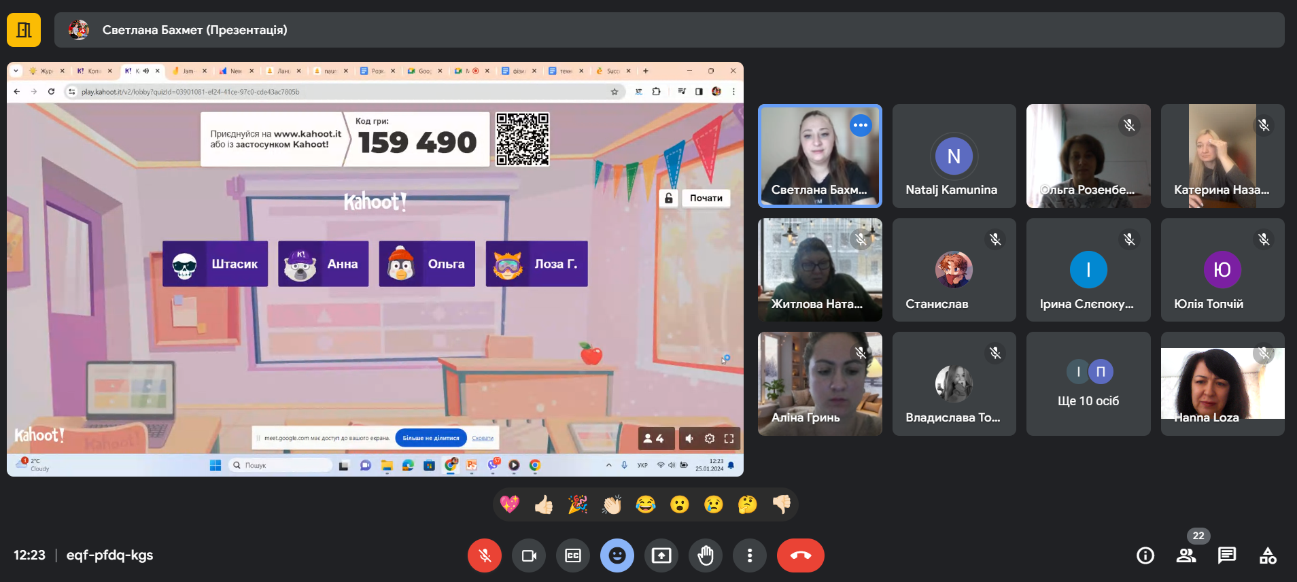Turn on closed captions
The image size is (1297, 582).
click(x=573, y=555)
